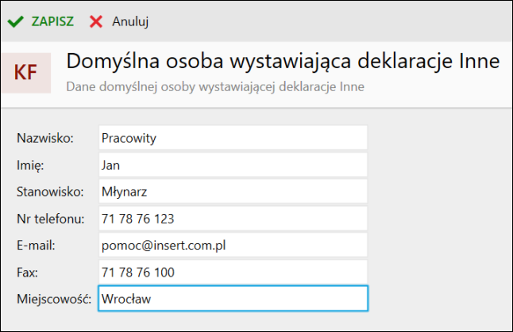Image resolution: width=513 pixels, height=332 pixels.
Task: Click the Fax field with 71 78 76 100
Action: point(233,272)
